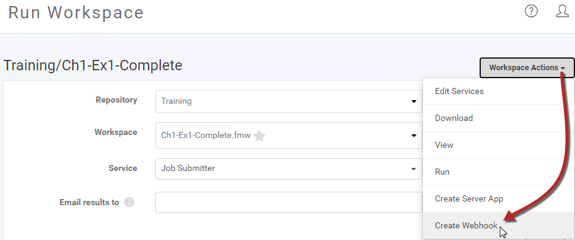
Task: Click the Email results to label
Action: point(89,202)
